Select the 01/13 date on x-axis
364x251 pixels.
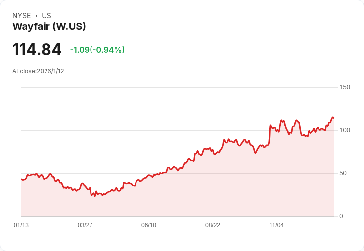21,225
